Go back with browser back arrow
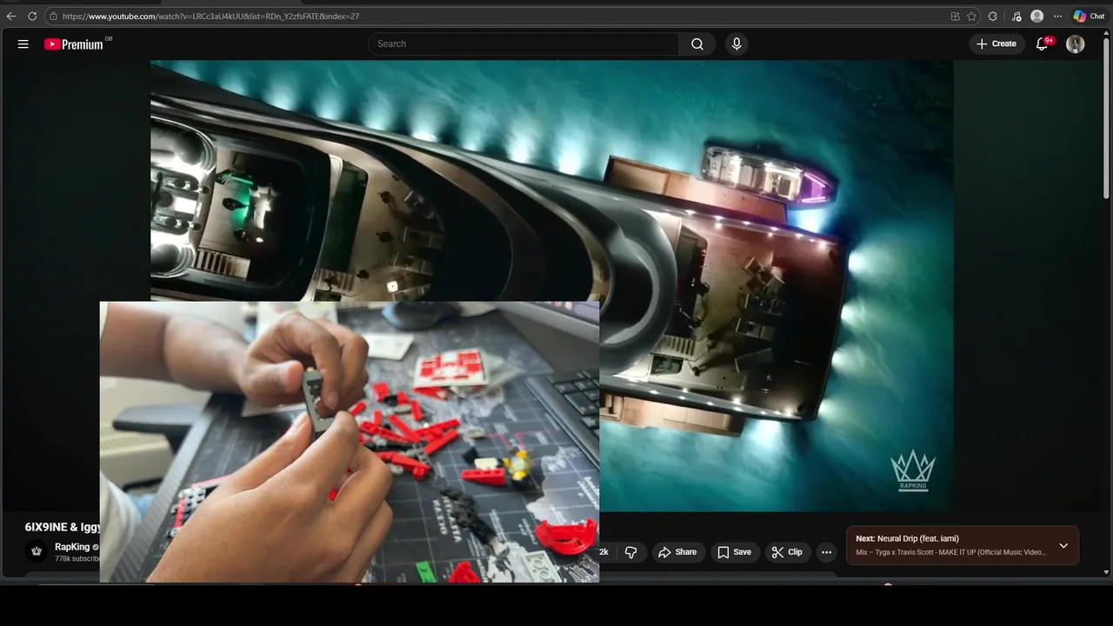Screen dimensions: 1113x626 click(x=11, y=16)
